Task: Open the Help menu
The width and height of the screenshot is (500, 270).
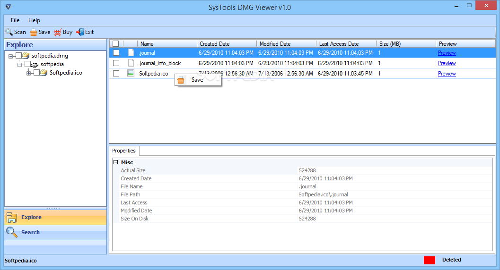Action: tap(34, 20)
